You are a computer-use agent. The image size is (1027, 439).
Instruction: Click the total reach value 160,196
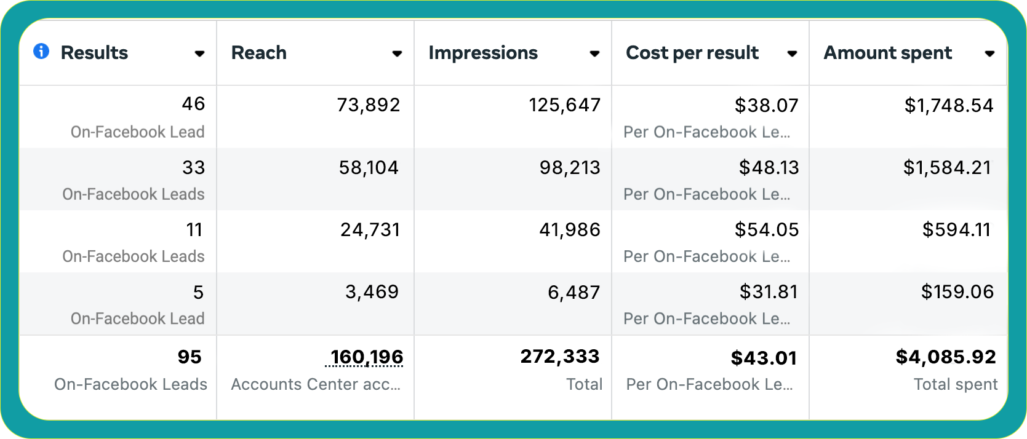(367, 357)
